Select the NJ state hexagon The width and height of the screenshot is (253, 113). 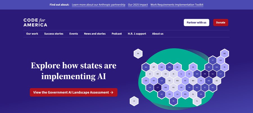pos(213,74)
